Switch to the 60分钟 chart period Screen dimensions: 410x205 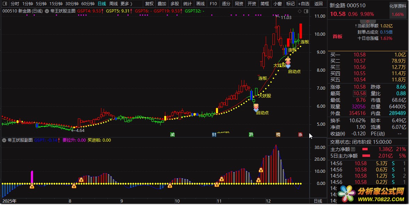tap(88, 4)
